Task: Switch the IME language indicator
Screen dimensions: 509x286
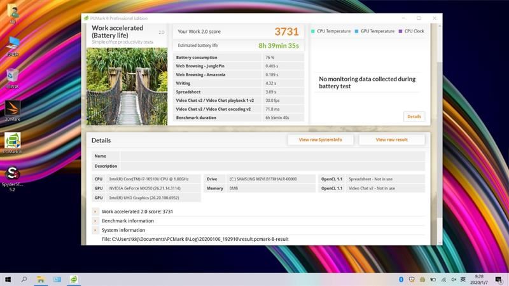Action: (463, 280)
